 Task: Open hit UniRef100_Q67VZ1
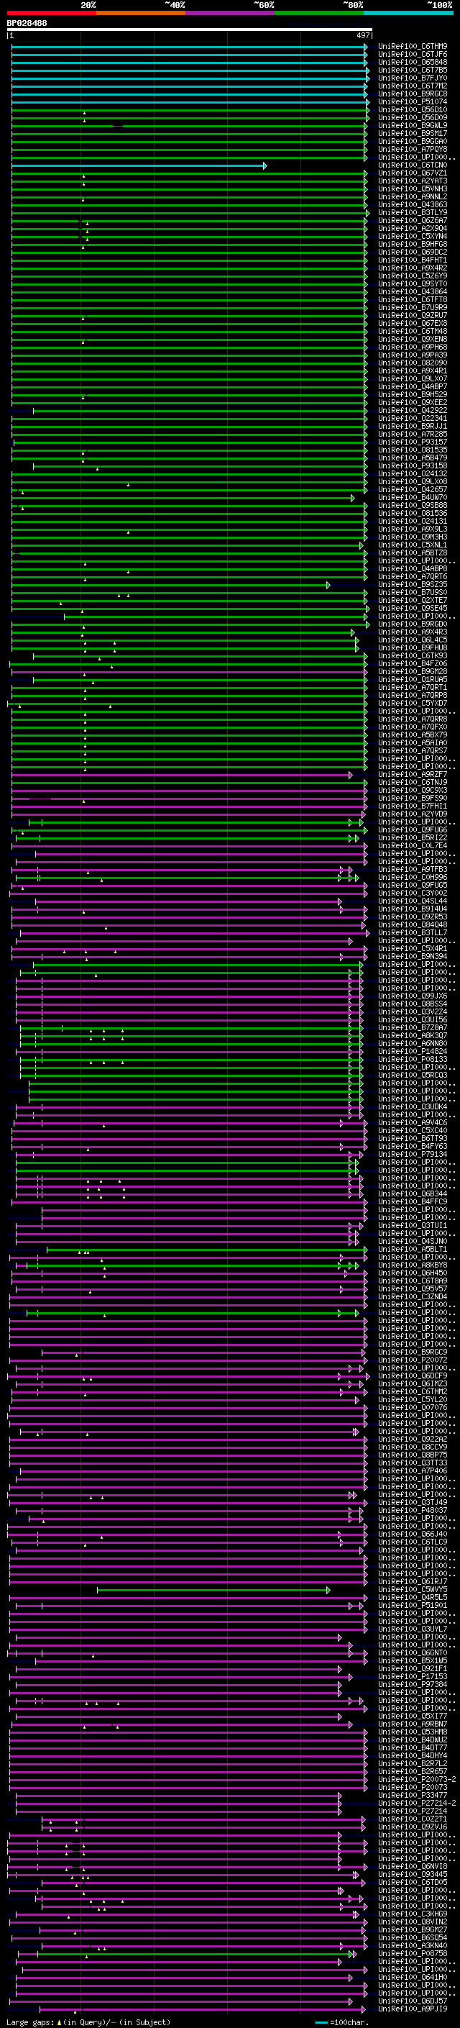tap(413, 173)
